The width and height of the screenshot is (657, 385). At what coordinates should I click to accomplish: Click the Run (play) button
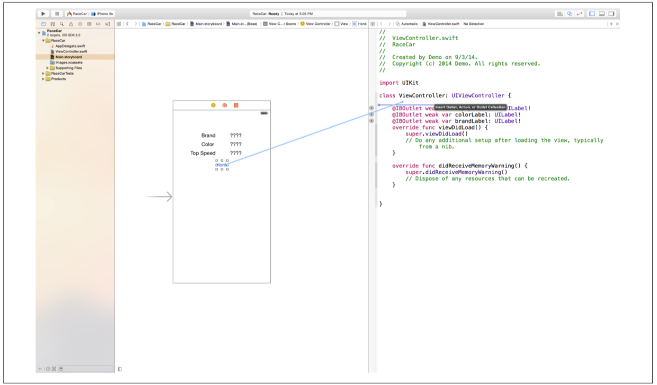click(x=43, y=14)
